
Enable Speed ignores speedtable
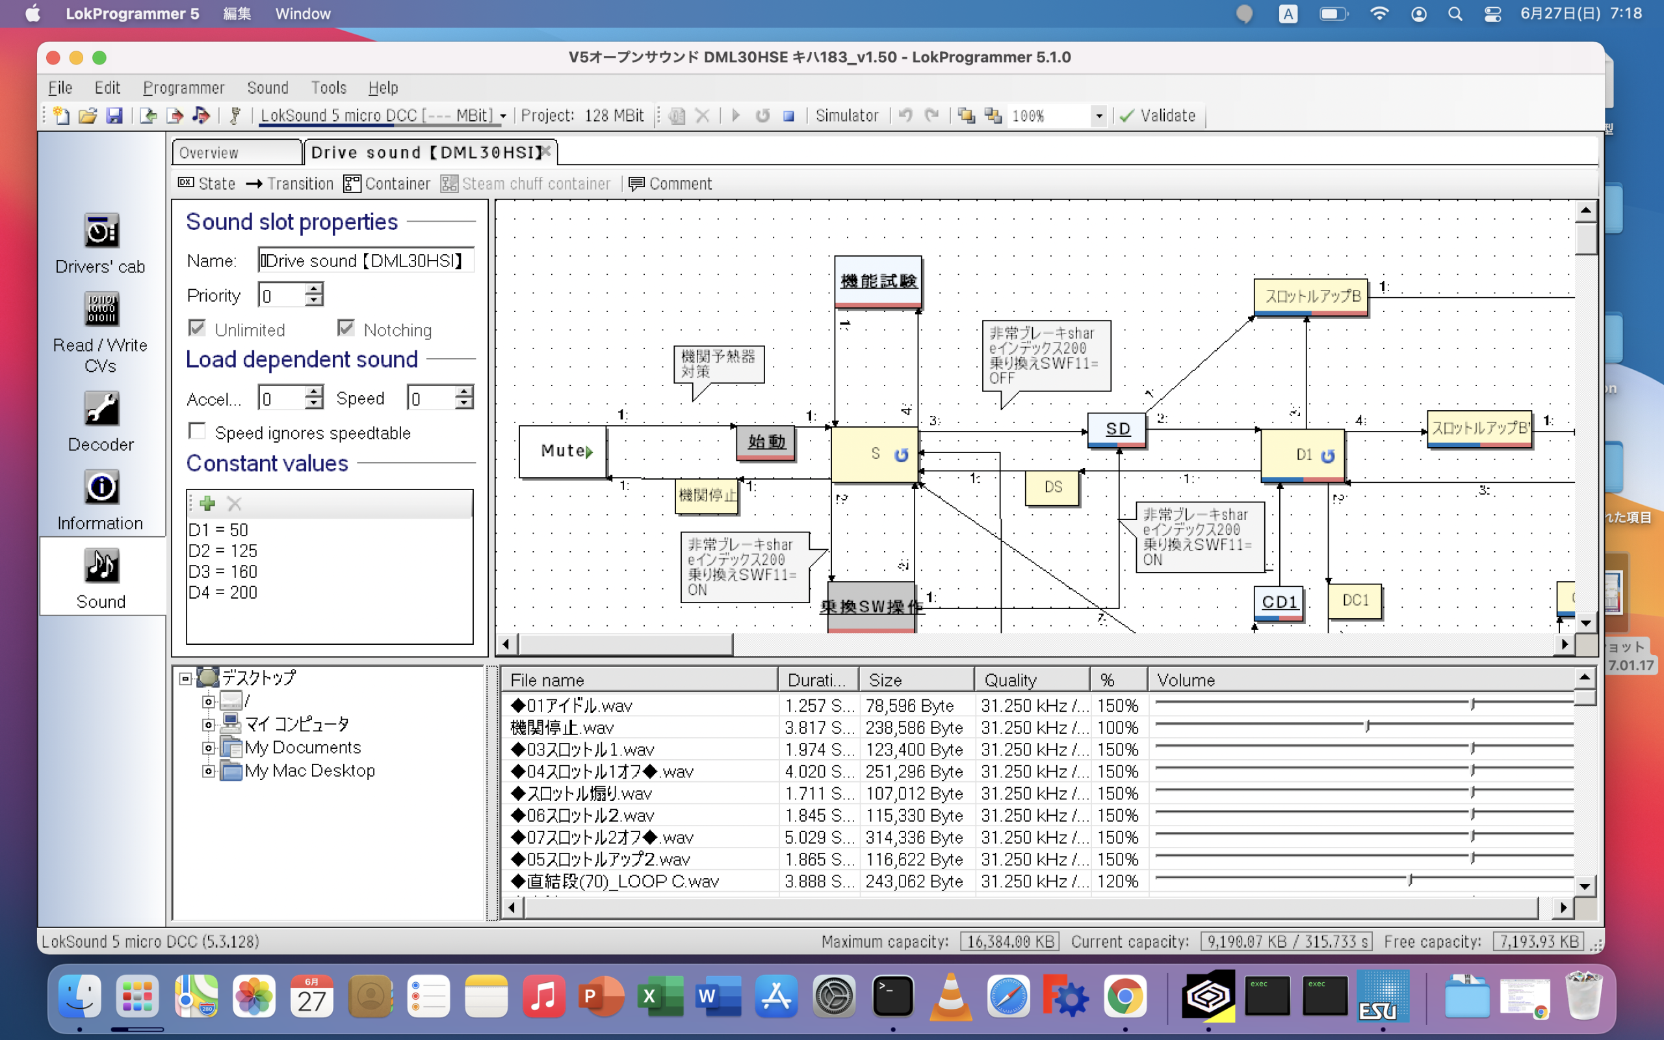pyautogui.click(x=198, y=432)
